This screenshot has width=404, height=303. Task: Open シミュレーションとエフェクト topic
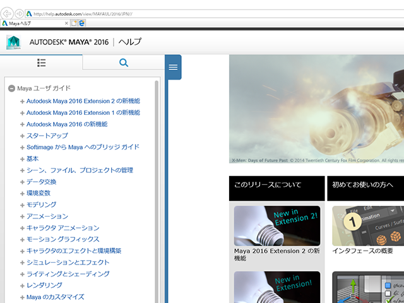(x=68, y=263)
